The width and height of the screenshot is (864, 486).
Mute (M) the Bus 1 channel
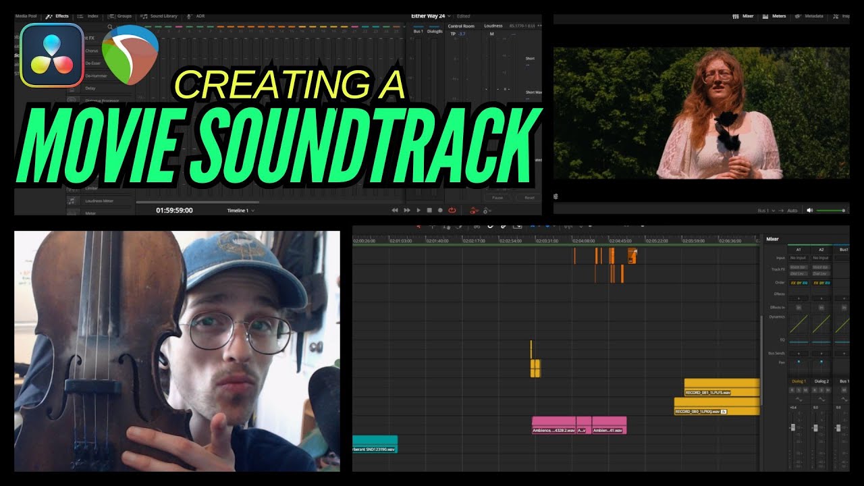pyautogui.click(x=844, y=390)
